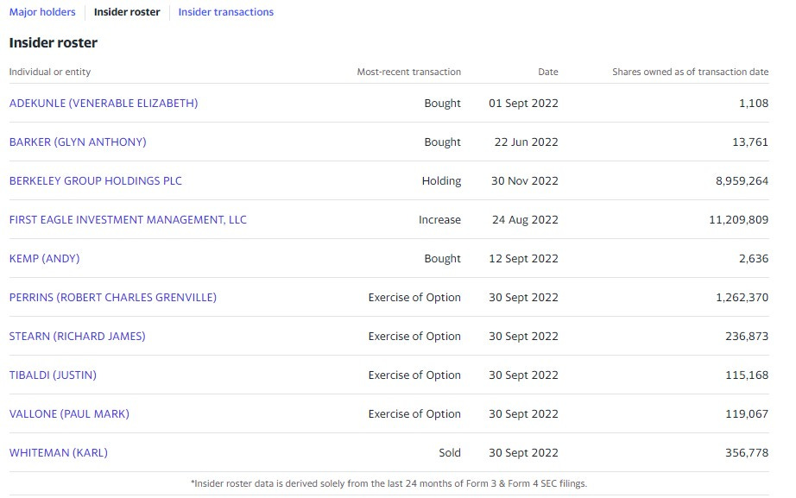The height and width of the screenshot is (498, 796).
Task: Open KEMP (ANDY) insider link
Action: (x=45, y=258)
